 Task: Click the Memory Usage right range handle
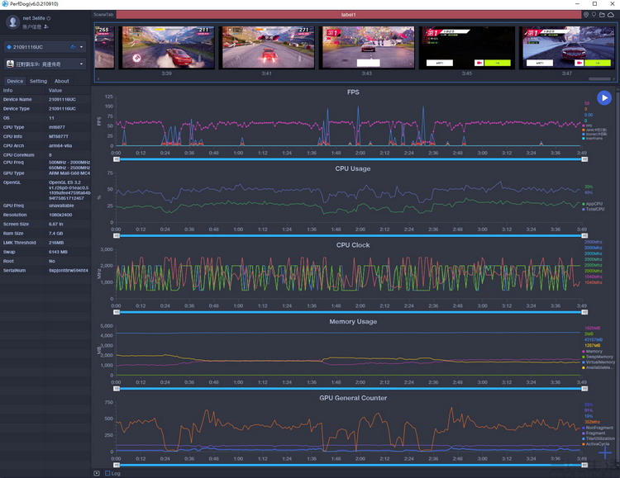tap(584, 389)
